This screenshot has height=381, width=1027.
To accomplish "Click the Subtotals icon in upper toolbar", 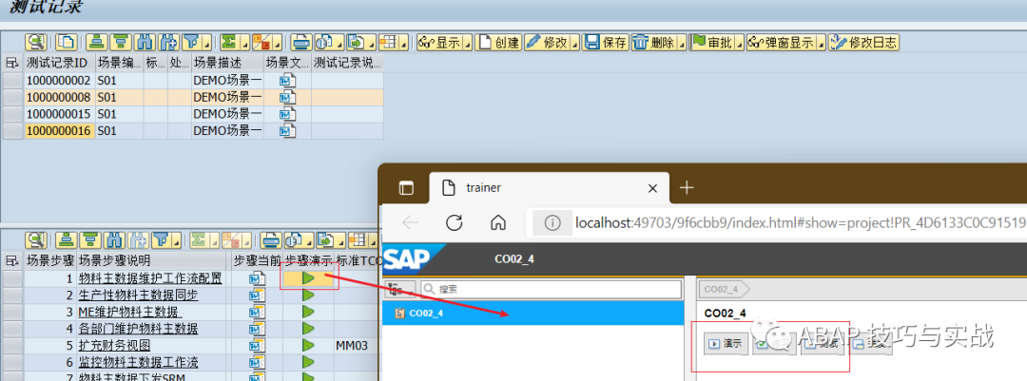I will pos(262,43).
